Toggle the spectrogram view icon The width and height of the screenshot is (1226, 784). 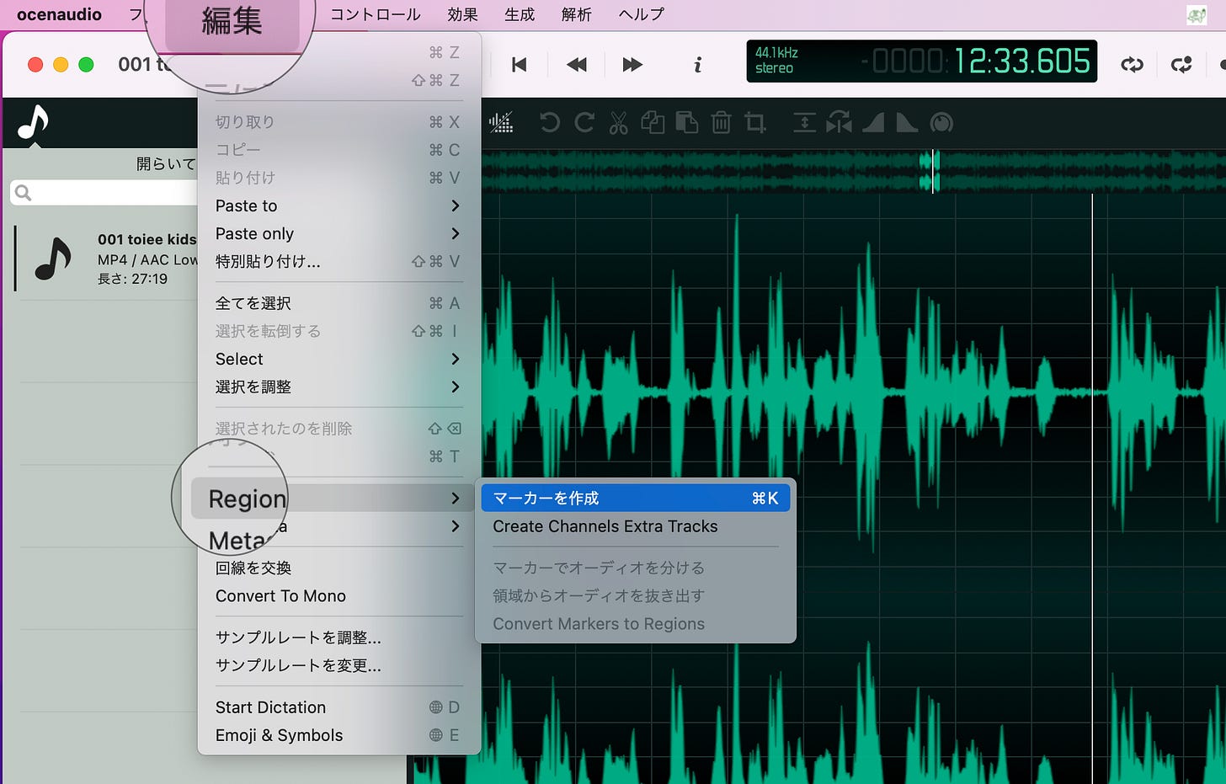click(501, 123)
